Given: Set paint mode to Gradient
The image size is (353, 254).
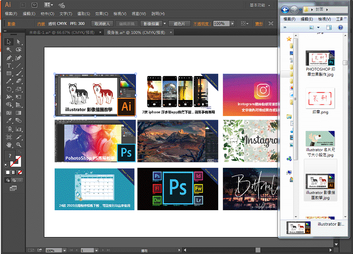Looking at the screenshot, I should (14, 172).
